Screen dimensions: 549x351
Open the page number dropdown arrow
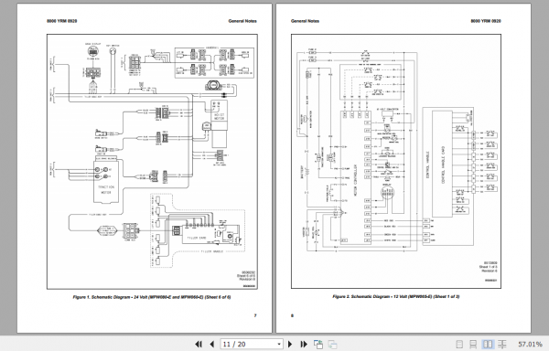pyautogui.click(x=279, y=345)
